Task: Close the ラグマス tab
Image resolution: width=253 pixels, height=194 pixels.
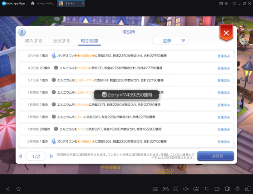Action: [83, 3]
